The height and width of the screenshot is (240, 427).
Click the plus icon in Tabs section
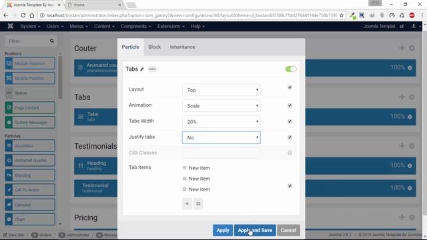pos(402,97)
